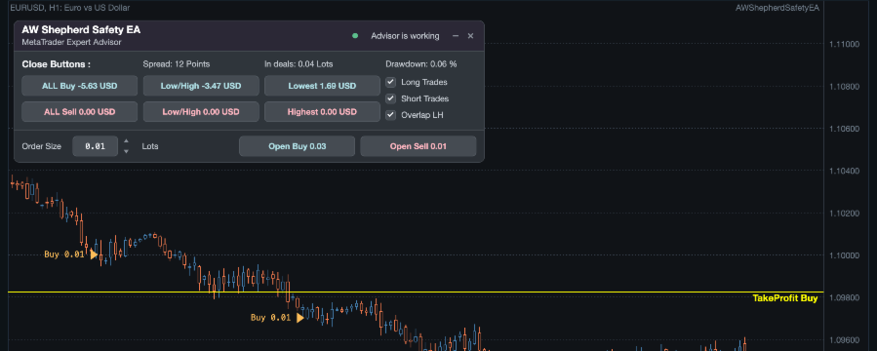
Task: Click the ALL Sell 0.00 USD button
Action: pyautogui.click(x=79, y=112)
